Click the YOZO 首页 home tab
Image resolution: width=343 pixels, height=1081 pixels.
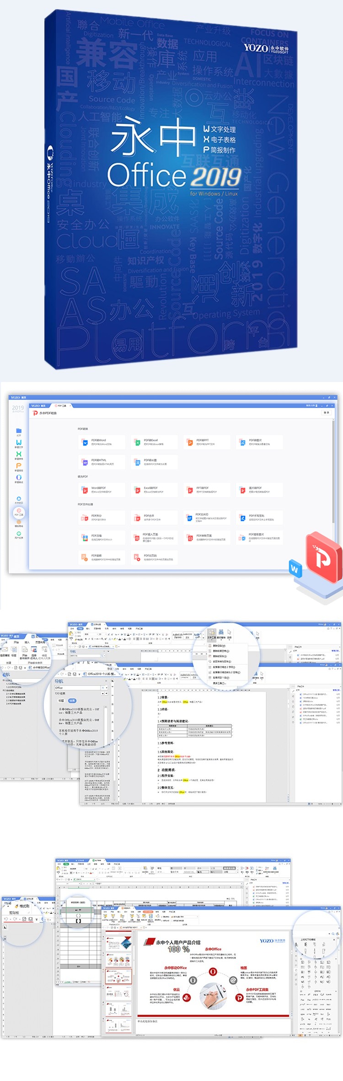tap(38, 405)
